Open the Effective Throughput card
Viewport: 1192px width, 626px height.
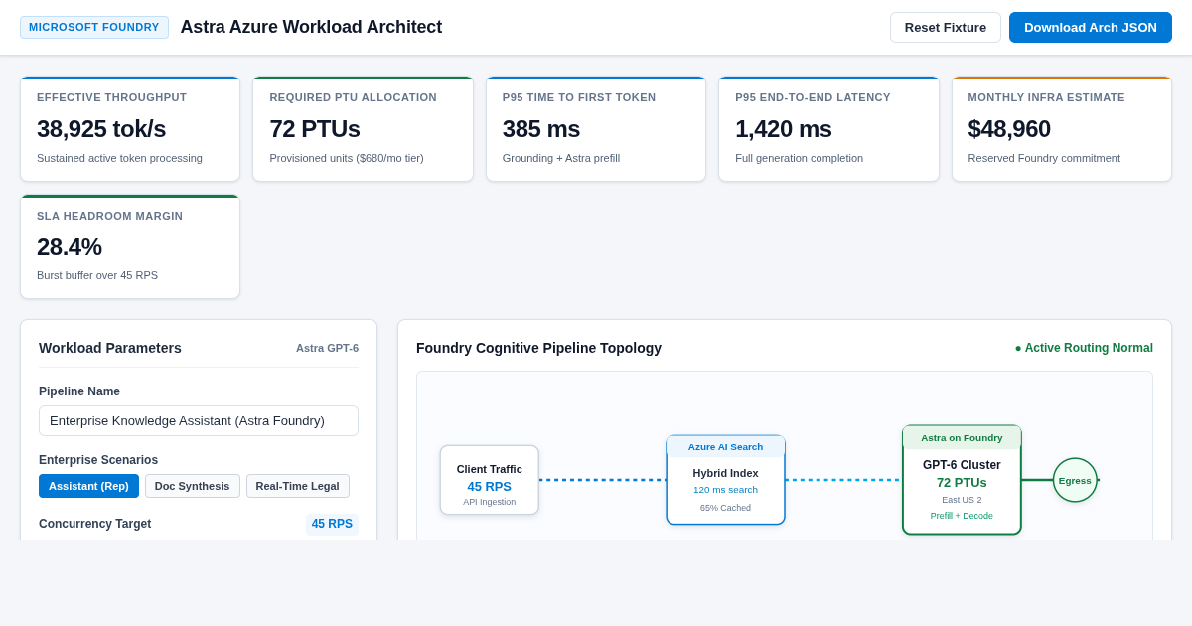(130, 129)
